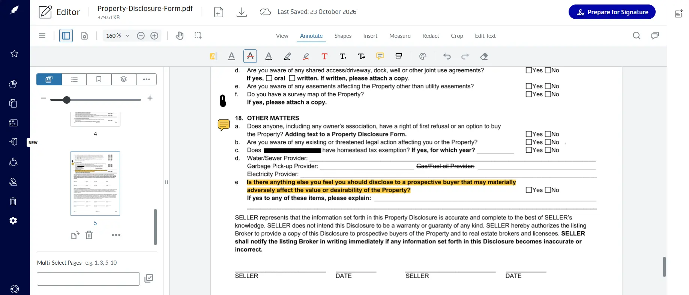The width and height of the screenshot is (689, 295).
Task: Click the Multi-Select Pages input field
Action: pyautogui.click(x=89, y=279)
